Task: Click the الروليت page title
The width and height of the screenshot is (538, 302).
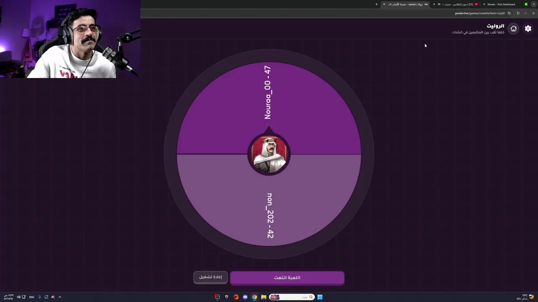Action: tap(496, 26)
